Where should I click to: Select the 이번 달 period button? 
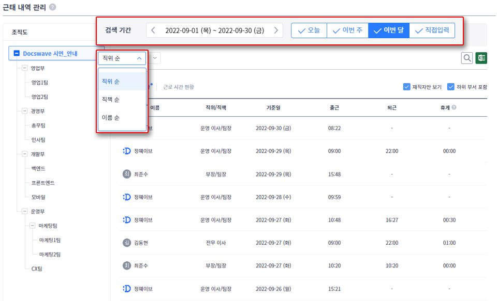[389, 30]
